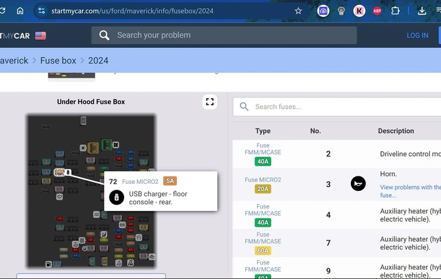The width and height of the screenshot is (441, 279).
Task: Click the seat icon marker on diagram
Action: click(x=104, y=234)
